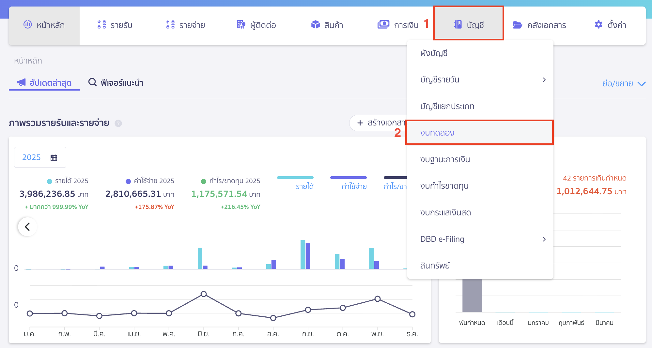Open ผู้ติดต่อ contacts using the building icon
The width and height of the screenshot is (652, 348).
[241, 24]
